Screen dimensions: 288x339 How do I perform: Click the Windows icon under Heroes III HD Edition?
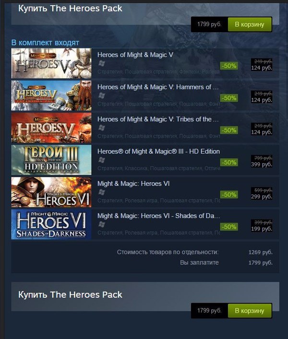click(x=102, y=160)
